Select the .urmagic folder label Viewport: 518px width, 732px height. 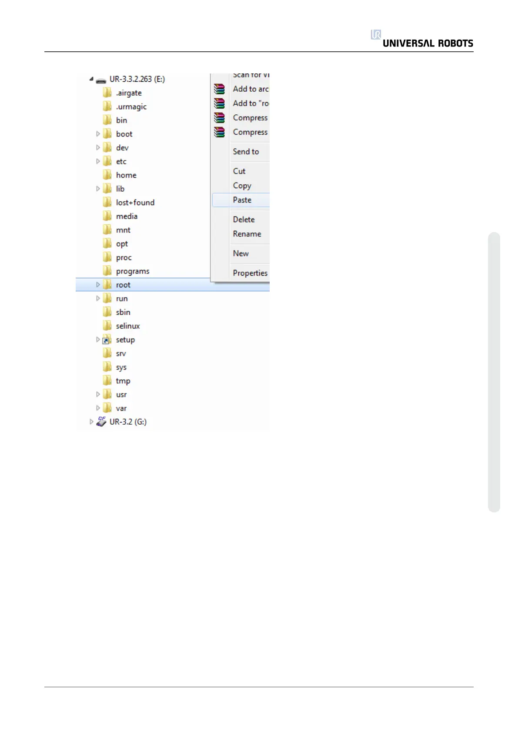click(131, 107)
